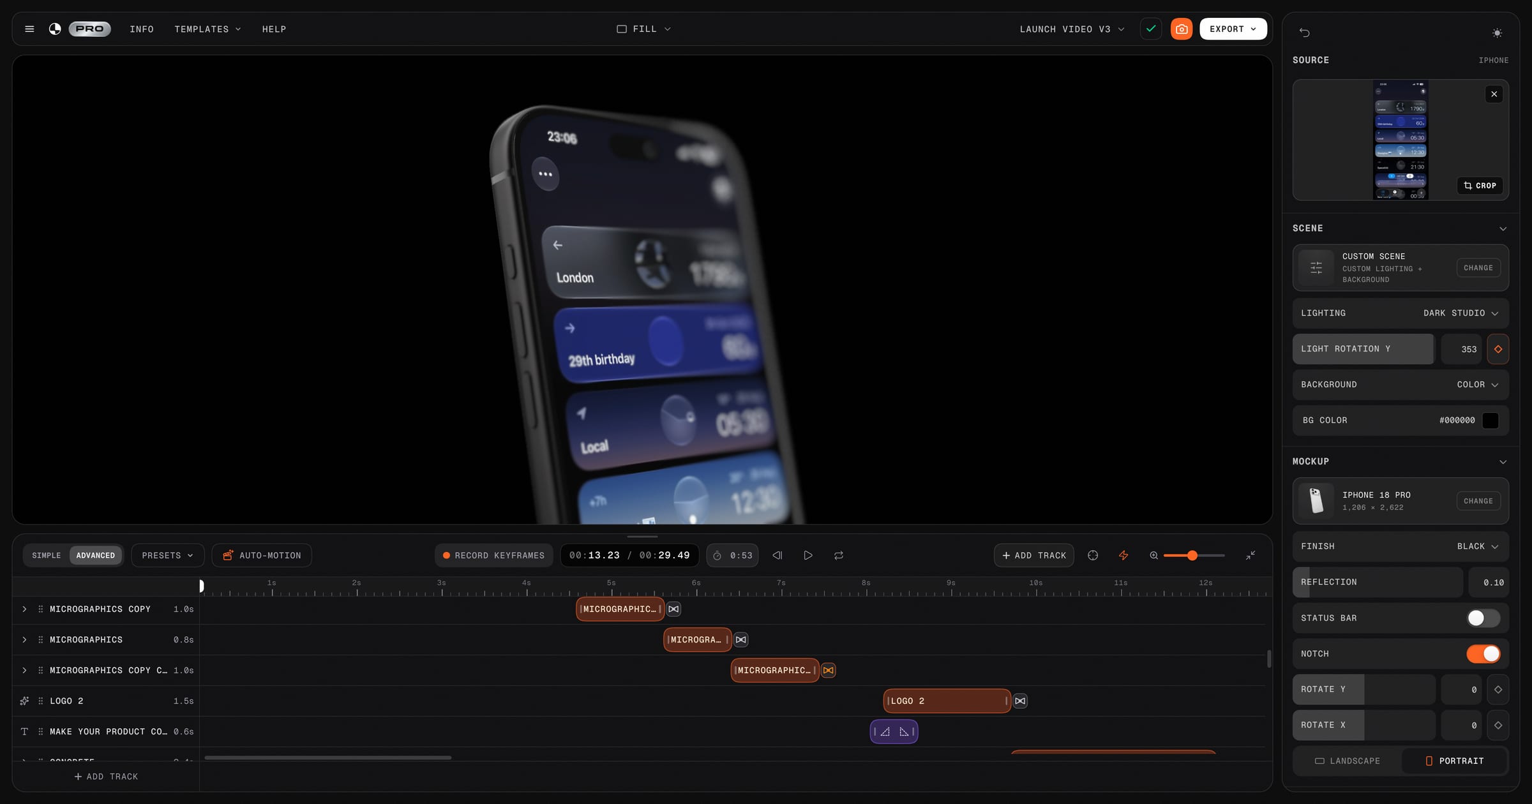The image size is (1532, 804).
Task: Open the Help menu
Action: click(x=274, y=29)
